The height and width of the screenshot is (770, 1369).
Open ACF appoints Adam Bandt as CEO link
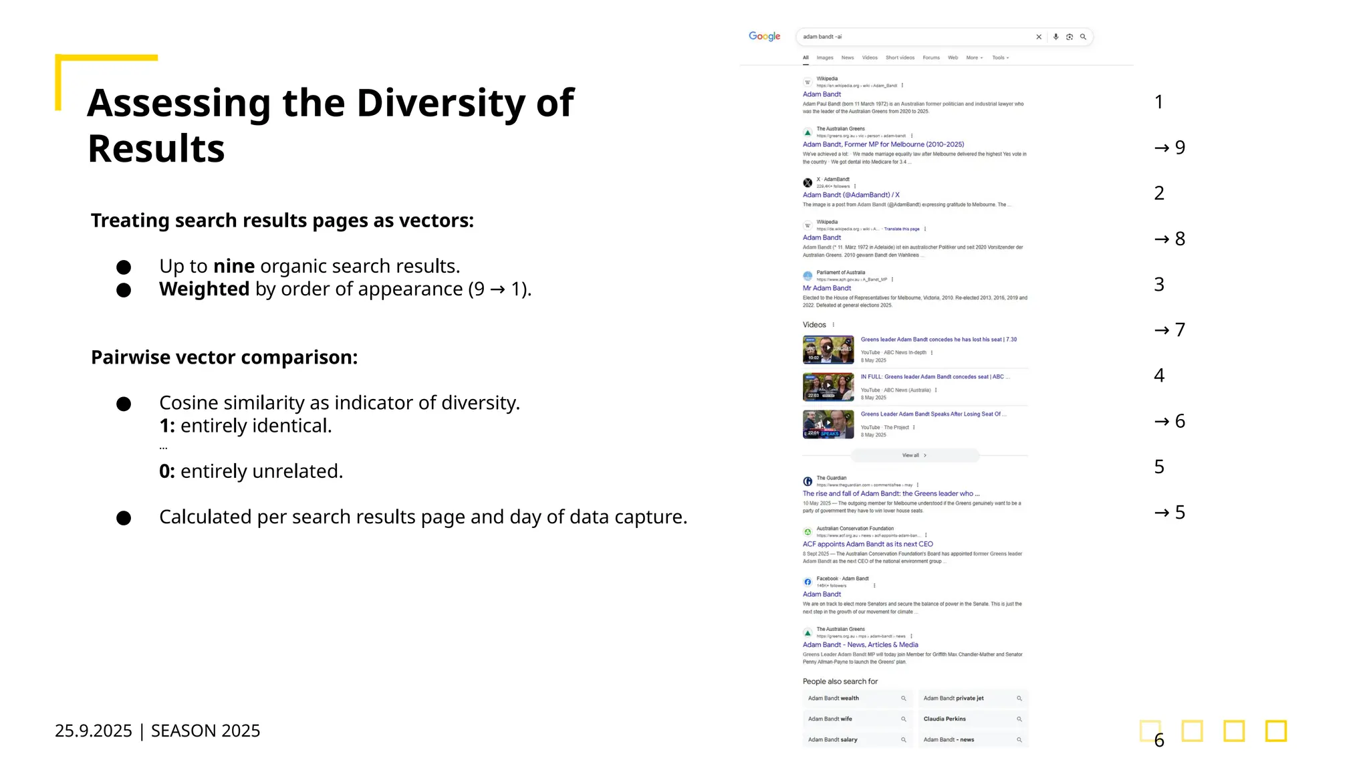pos(867,544)
